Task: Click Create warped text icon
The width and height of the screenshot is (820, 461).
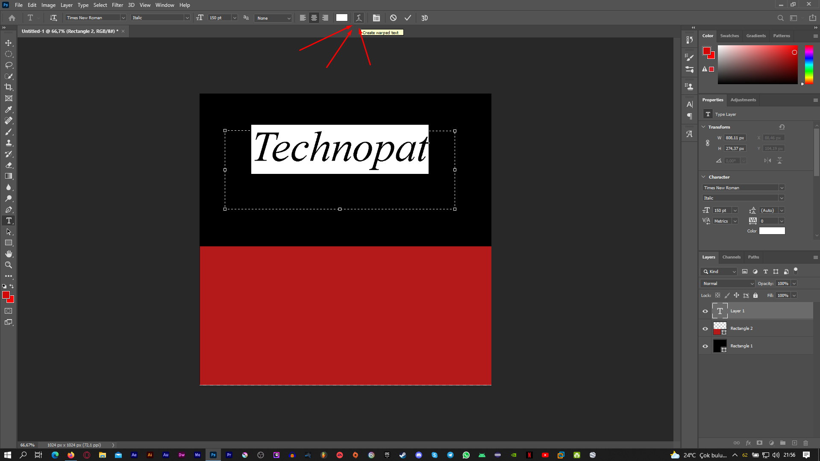Action: (359, 18)
